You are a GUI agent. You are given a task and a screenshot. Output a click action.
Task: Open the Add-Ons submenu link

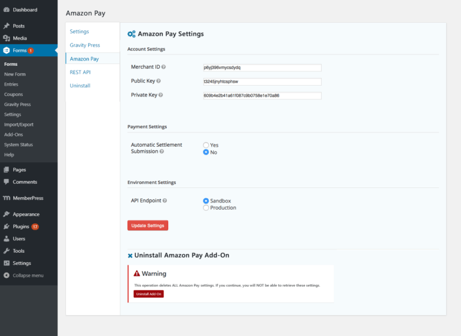[14, 134]
